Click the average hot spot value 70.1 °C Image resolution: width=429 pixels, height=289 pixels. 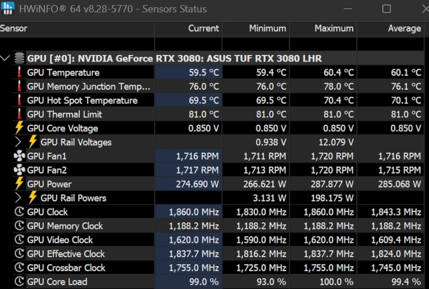click(406, 100)
